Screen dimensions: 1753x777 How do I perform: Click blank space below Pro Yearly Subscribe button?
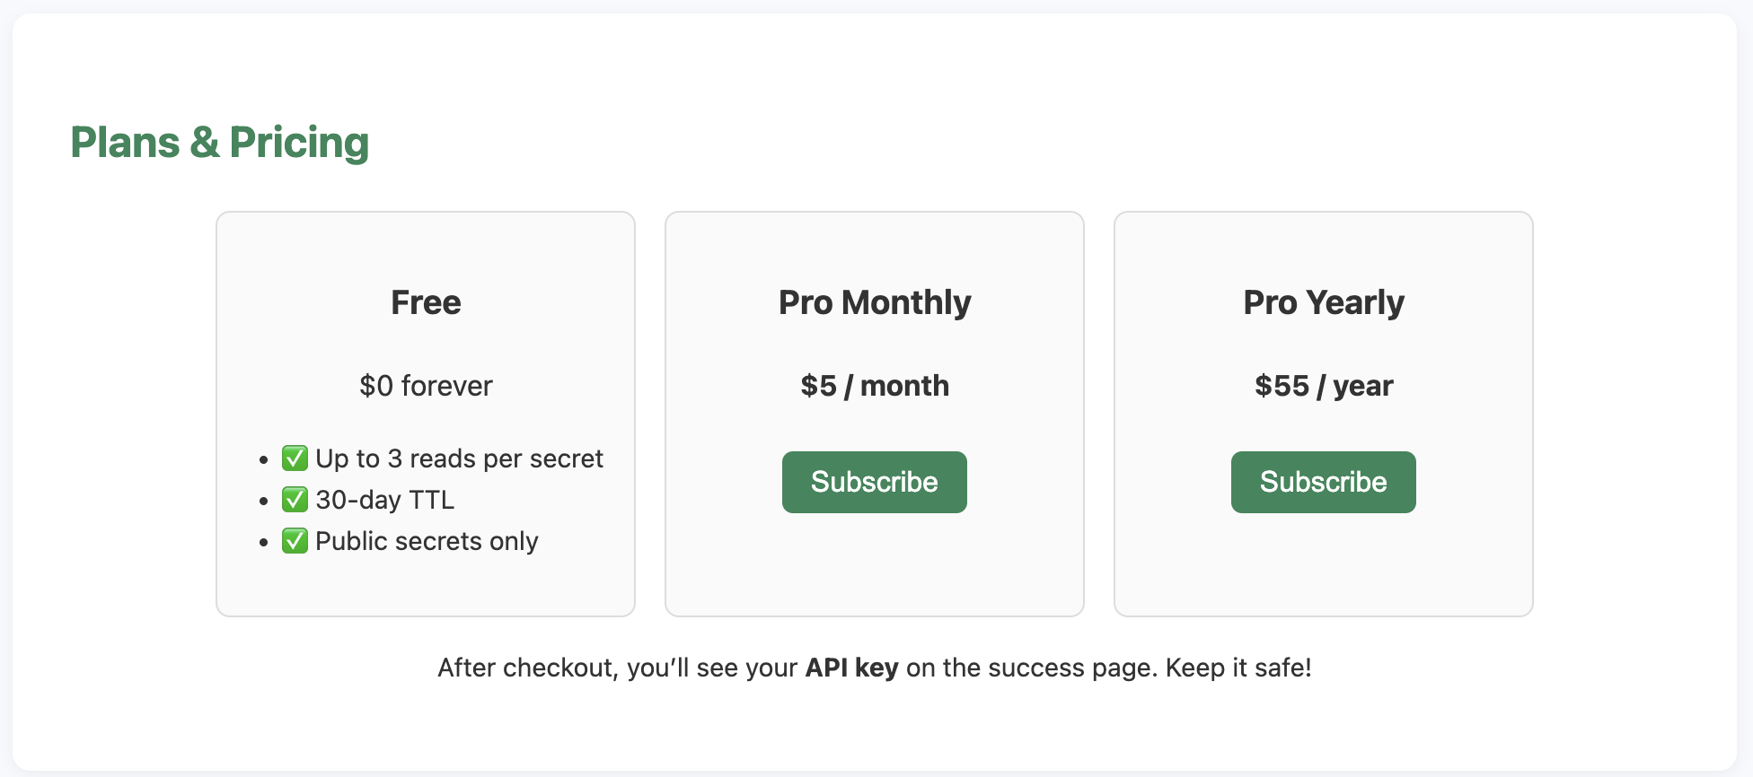click(x=1324, y=565)
